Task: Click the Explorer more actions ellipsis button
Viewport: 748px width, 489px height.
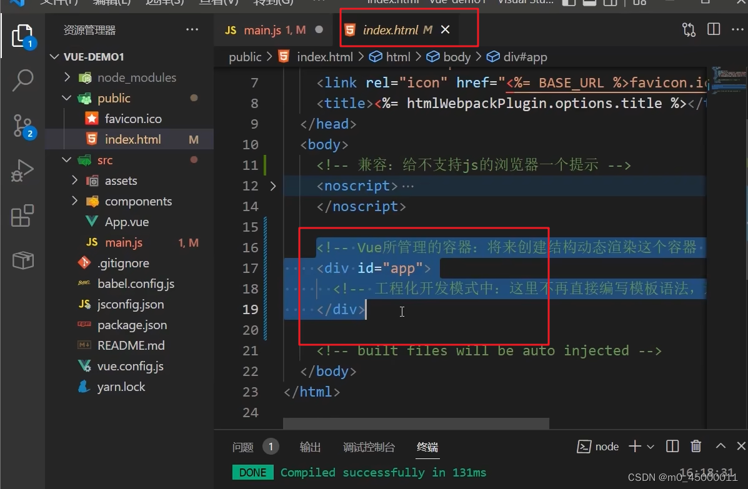Action: click(192, 29)
